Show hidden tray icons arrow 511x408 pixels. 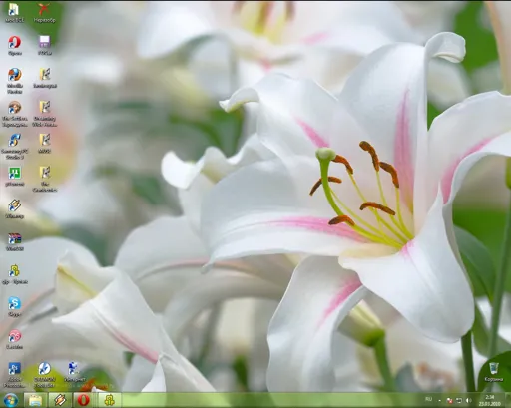pos(440,400)
